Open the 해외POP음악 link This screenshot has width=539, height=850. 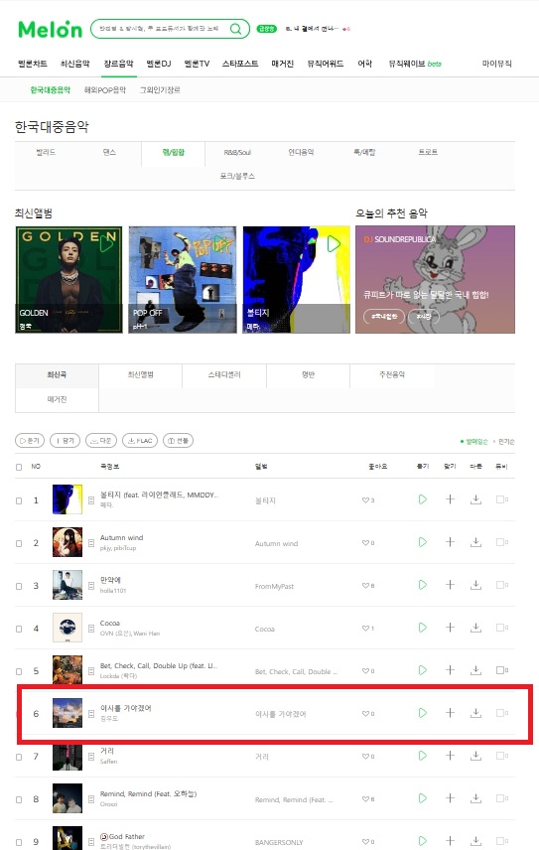pyautogui.click(x=105, y=90)
